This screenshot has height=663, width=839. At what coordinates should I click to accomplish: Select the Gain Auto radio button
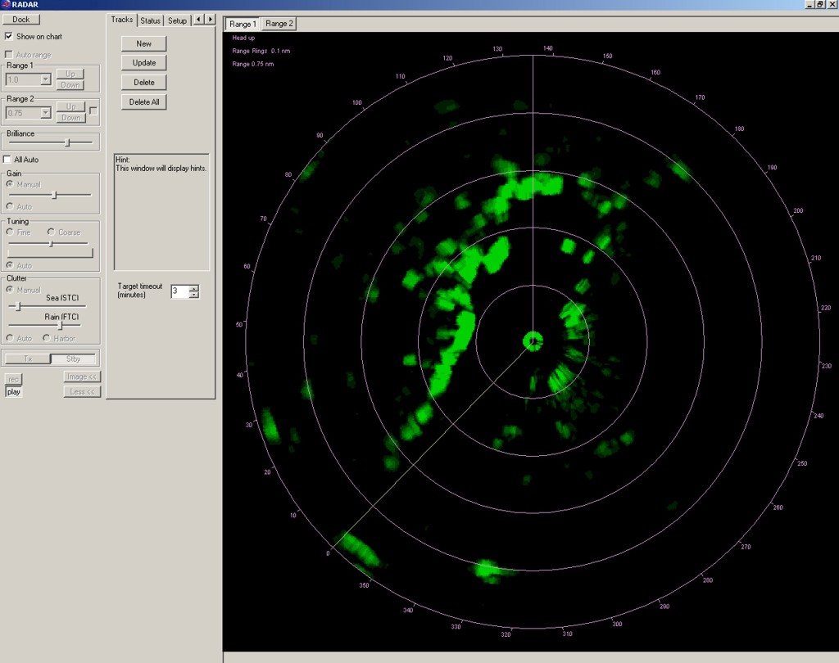10,206
